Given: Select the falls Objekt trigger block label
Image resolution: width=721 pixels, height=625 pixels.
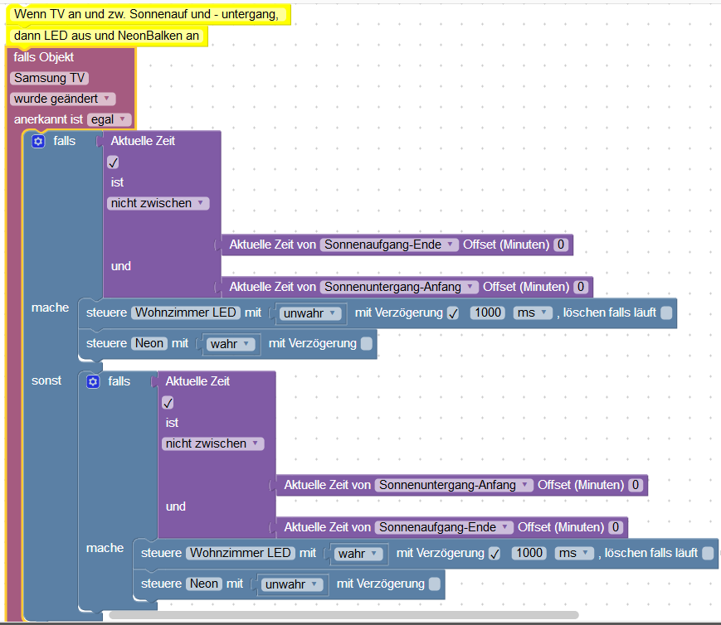Looking at the screenshot, I should 44,57.
